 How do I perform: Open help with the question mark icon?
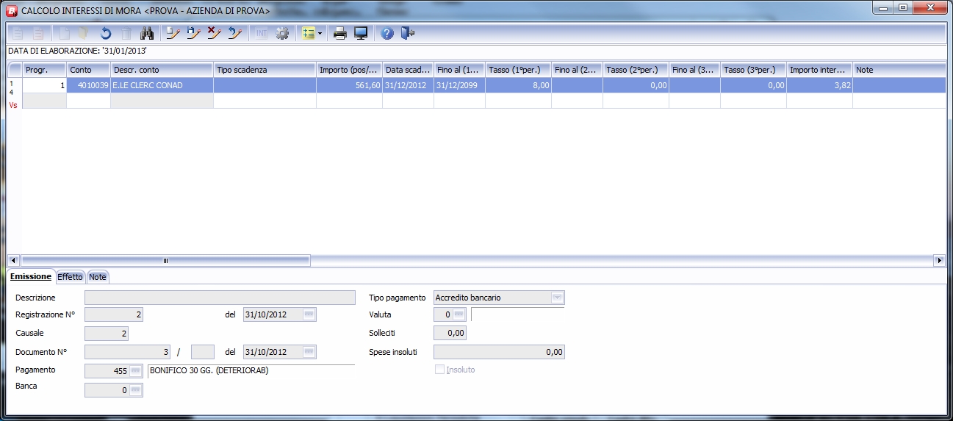(387, 33)
